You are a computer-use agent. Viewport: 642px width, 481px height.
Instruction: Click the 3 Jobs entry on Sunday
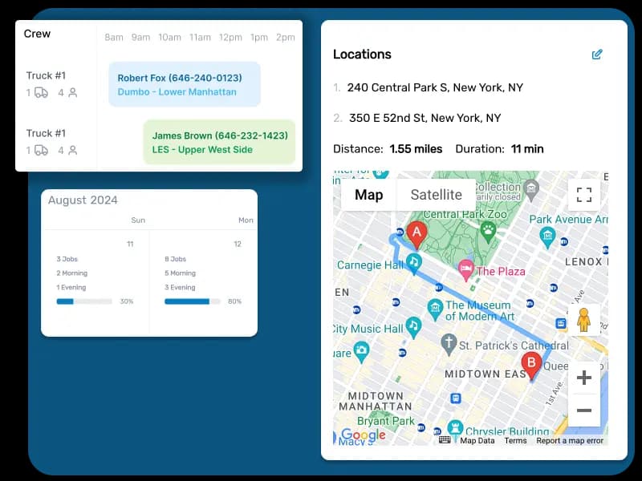(x=67, y=259)
